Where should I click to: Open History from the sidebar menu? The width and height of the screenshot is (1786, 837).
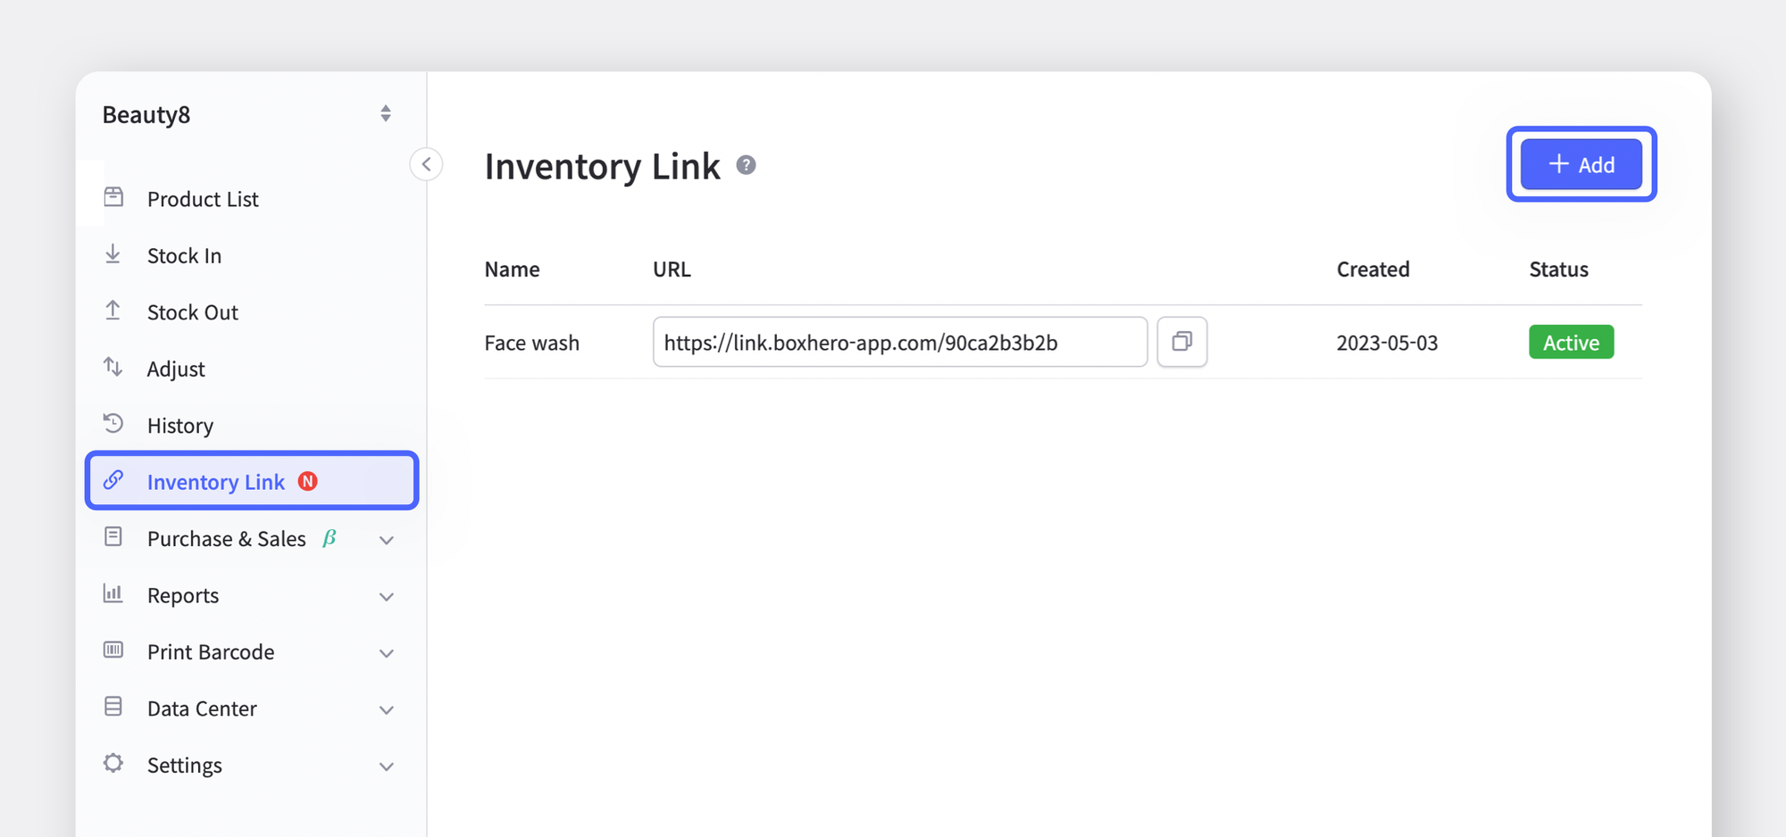coord(179,425)
